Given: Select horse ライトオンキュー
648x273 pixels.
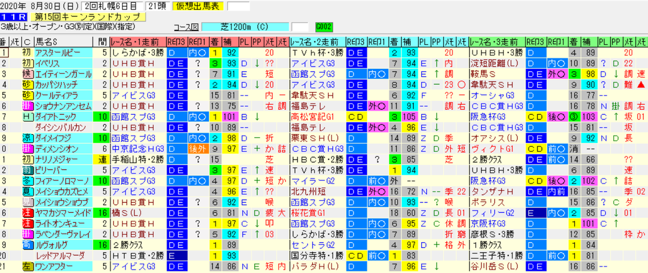Looking at the screenshot, I should pyautogui.click(x=64, y=224).
